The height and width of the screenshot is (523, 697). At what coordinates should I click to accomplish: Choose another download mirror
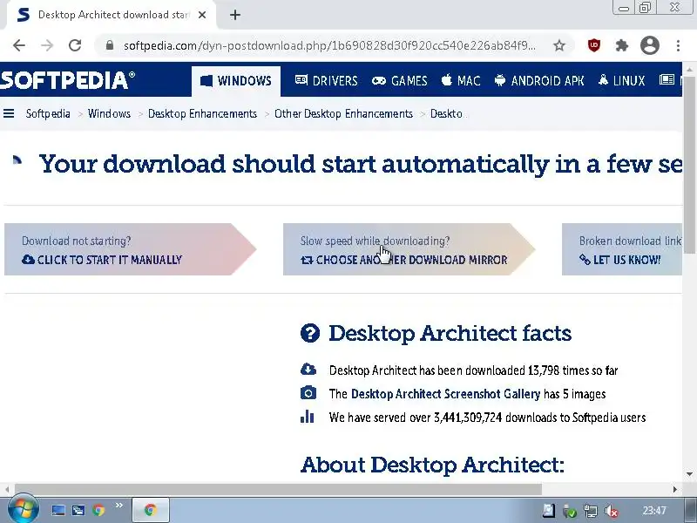coord(409,249)
